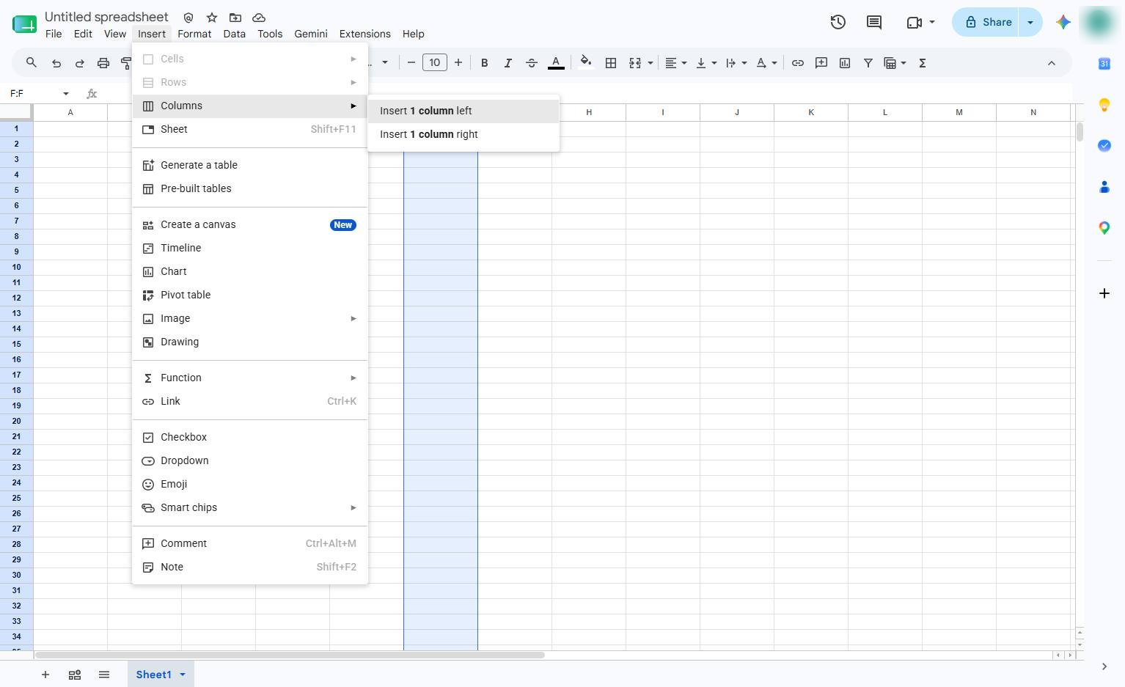
Task: Toggle bold formatting
Action: click(x=484, y=63)
